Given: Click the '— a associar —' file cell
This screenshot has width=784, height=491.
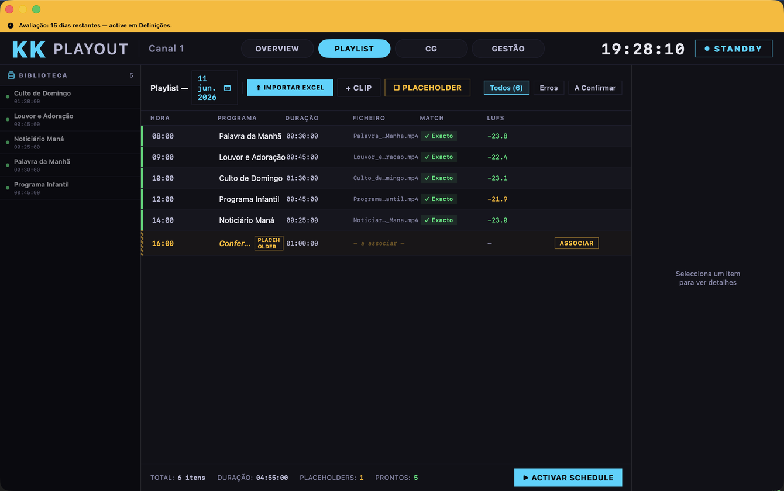Looking at the screenshot, I should (379, 243).
